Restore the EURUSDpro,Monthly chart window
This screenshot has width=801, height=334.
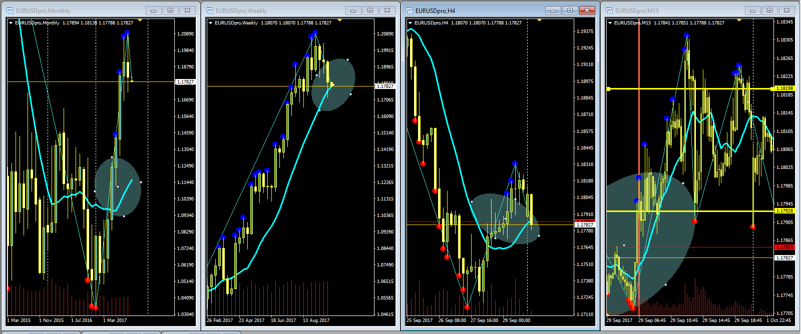(x=170, y=10)
